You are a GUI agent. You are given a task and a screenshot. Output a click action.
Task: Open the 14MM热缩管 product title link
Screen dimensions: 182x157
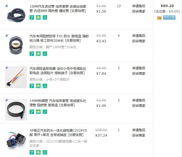click(x=58, y=103)
